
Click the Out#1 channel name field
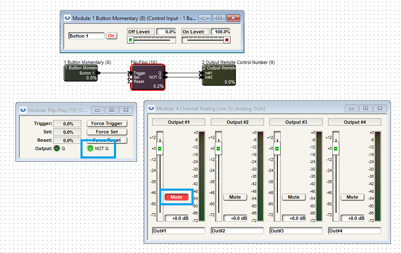click(179, 231)
